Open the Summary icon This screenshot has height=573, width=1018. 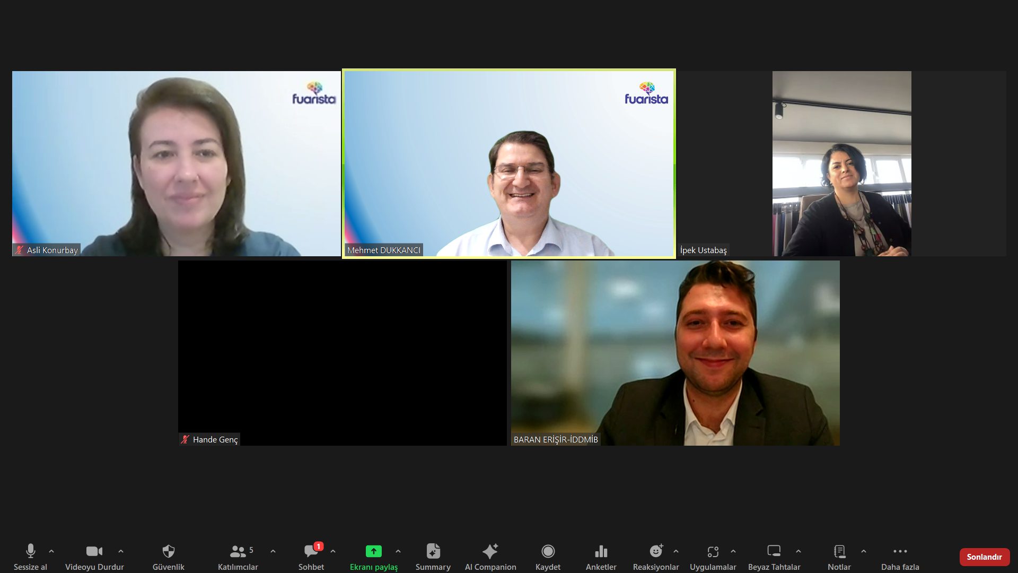(x=433, y=552)
